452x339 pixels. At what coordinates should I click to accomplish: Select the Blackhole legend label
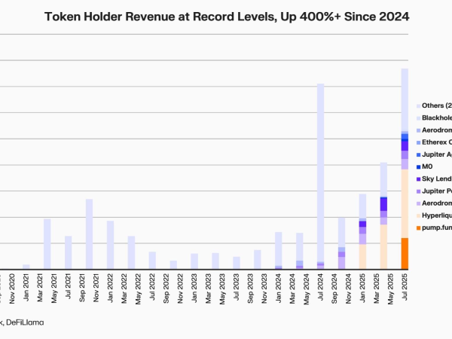(437, 118)
